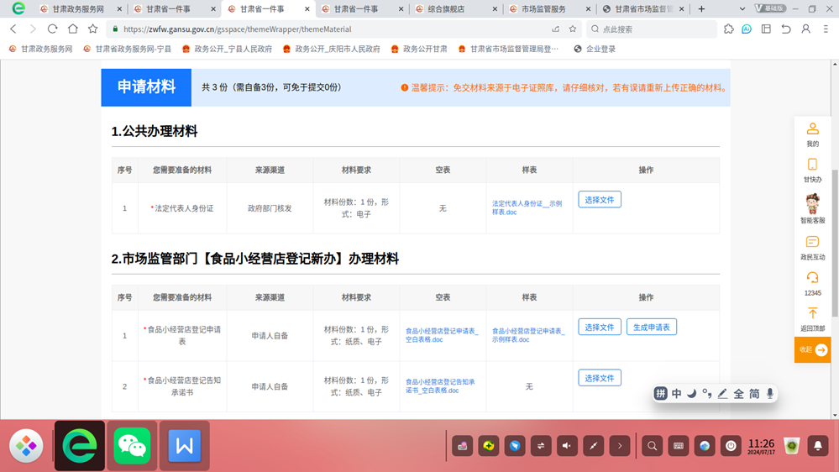The image size is (839, 472).
Task: Open the 甘肃省政务服务网-宁县 bookmark
Action: click(128, 49)
